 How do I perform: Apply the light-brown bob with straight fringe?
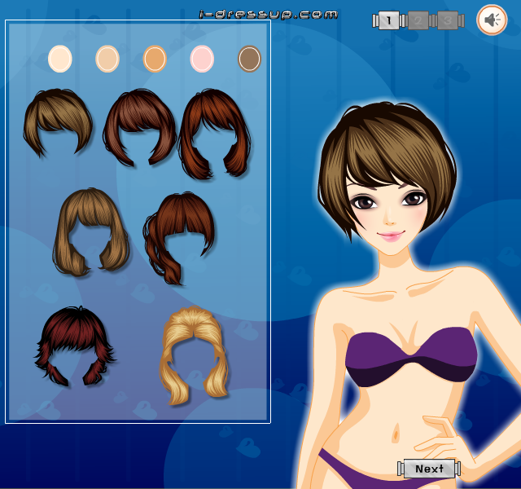90,231
